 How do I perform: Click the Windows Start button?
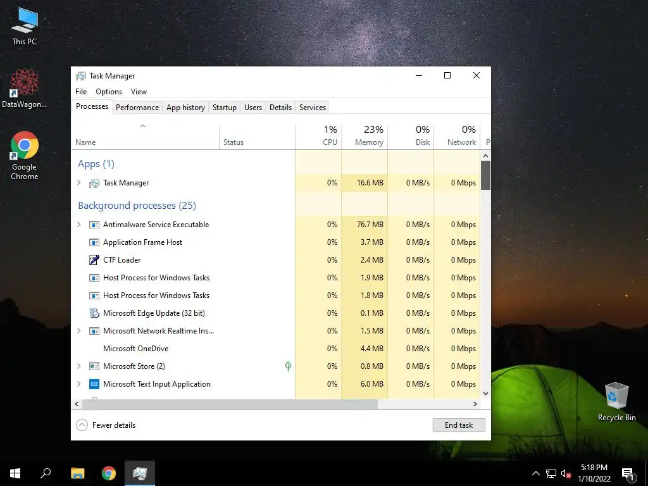[15, 473]
